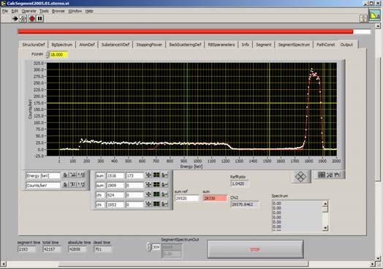383x269 pixels.
Task: Click cursor move icon in the 1516 row
Action: pyautogui.click(x=148, y=175)
